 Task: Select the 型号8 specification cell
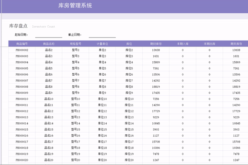click(75, 87)
